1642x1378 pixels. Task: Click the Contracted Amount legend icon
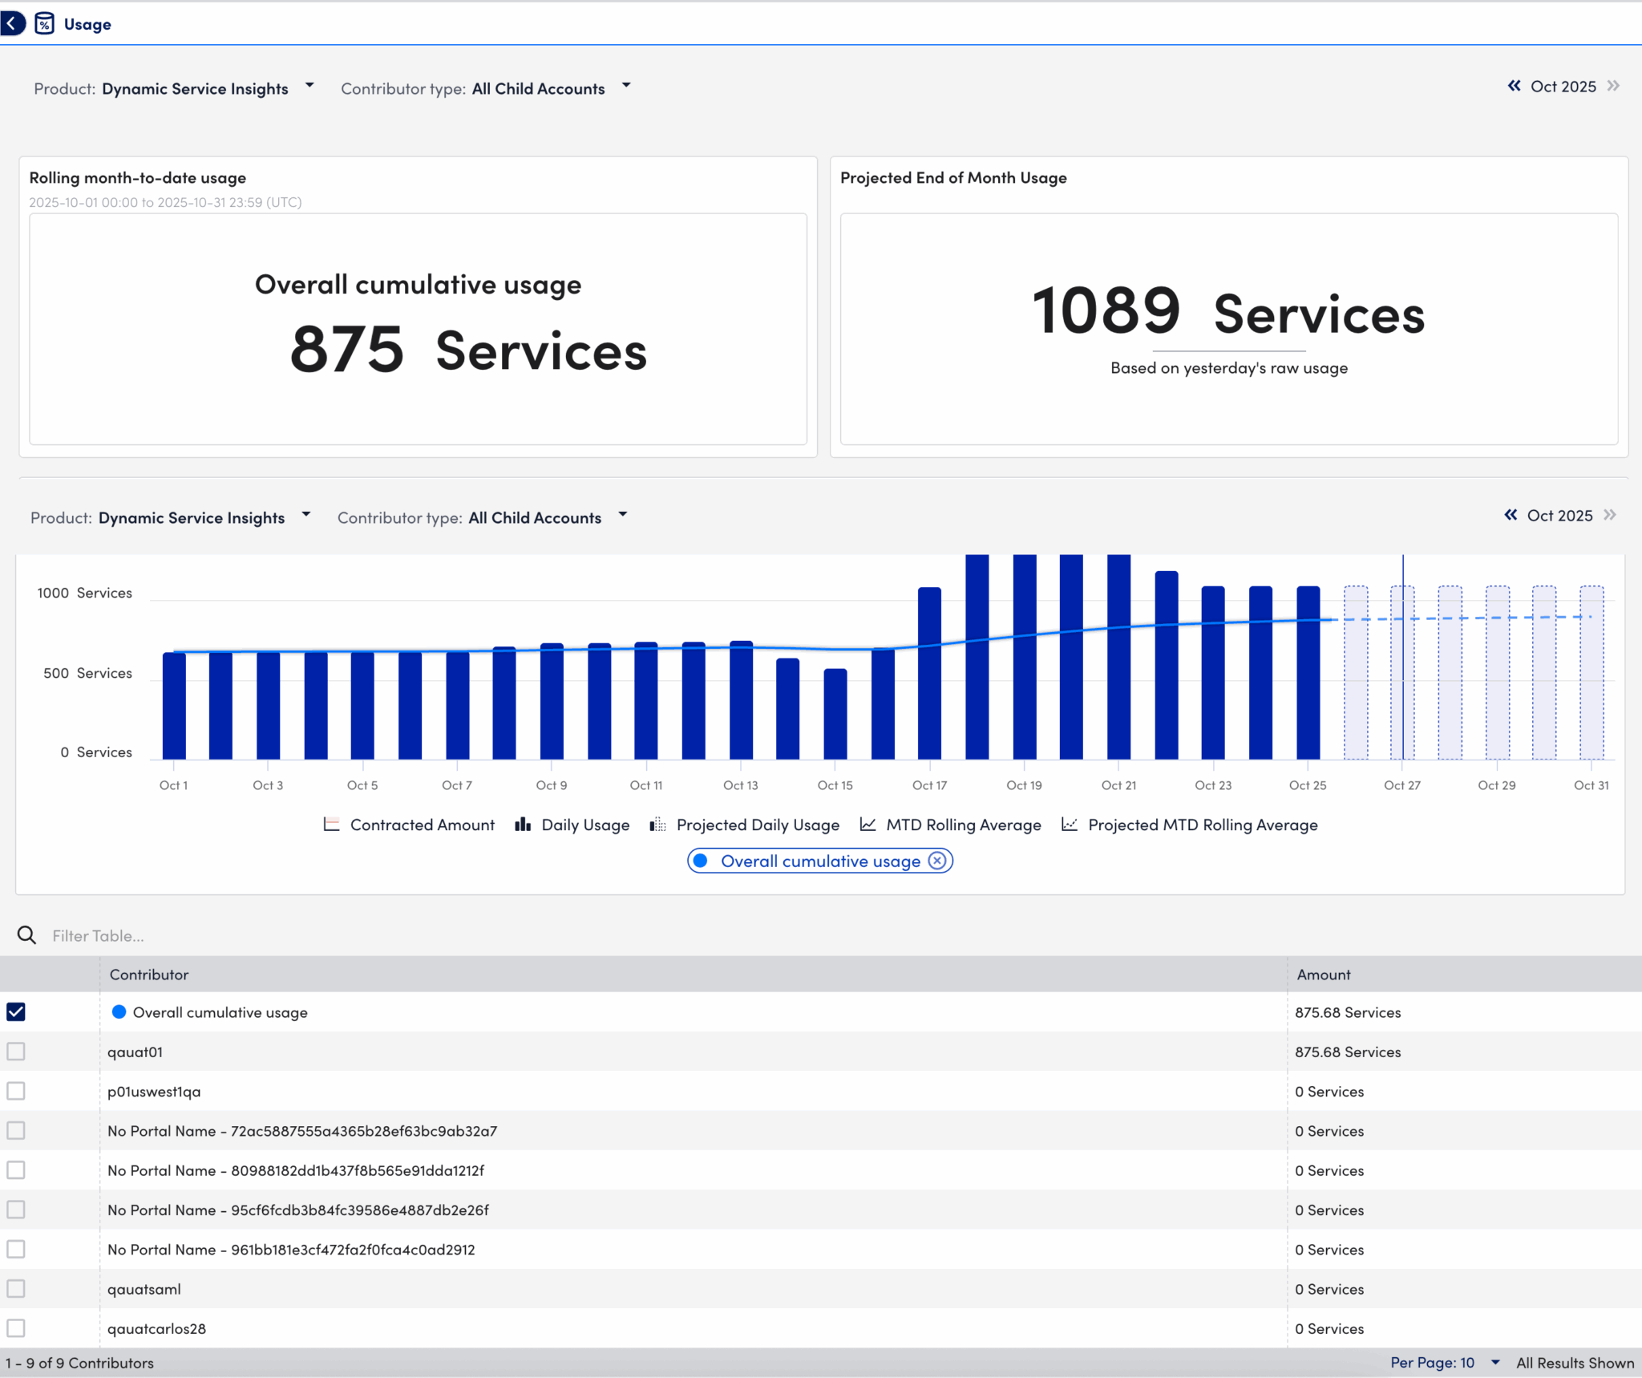click(x=331, y=824)
